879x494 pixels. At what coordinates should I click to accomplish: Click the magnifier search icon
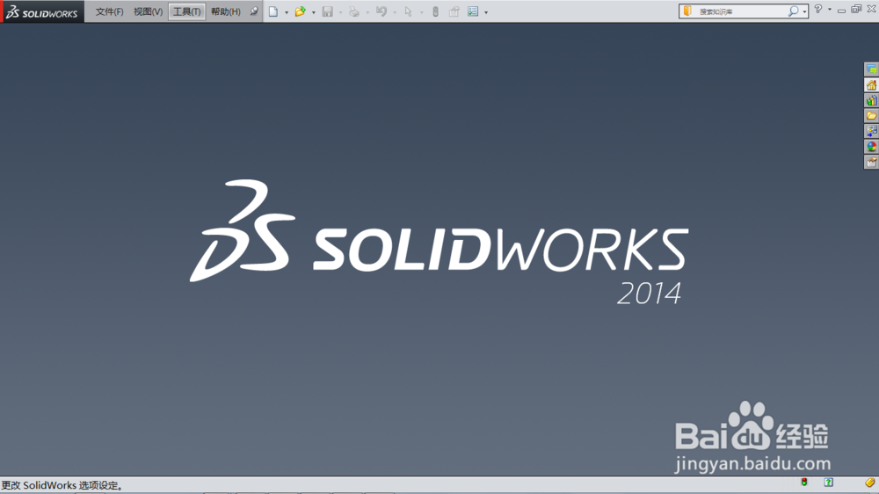coord(793,11)
